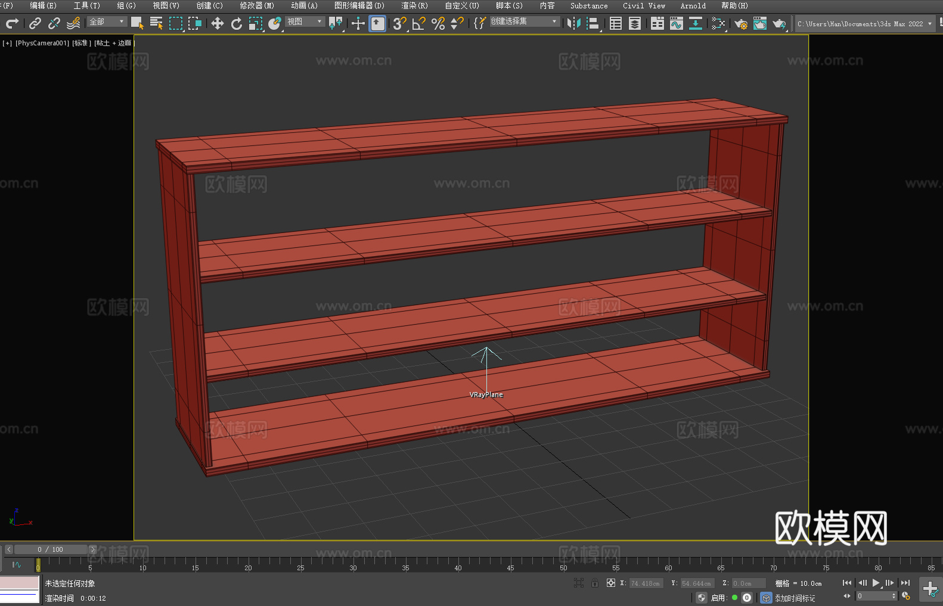Open the 编辑(E) menu

point(43,5)
